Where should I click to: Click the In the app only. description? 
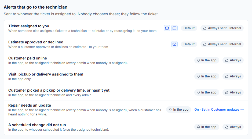[x=20, y=79]
